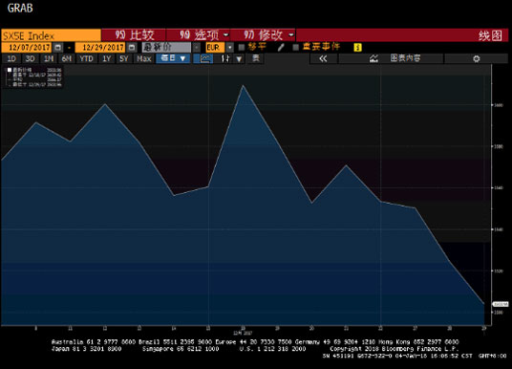
Task: Open the end date calendar picker
Action: 132,48
